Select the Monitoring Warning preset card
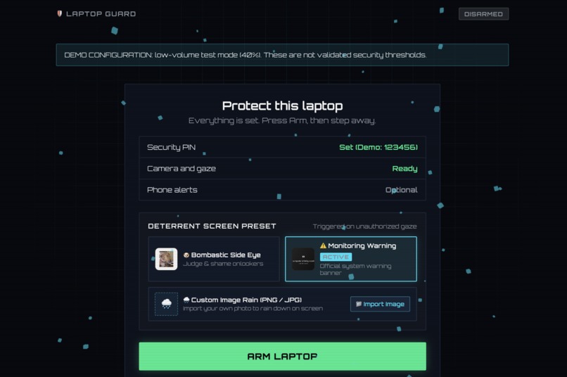Viewport: 567px width, 377px height. (x=351, y=259)
